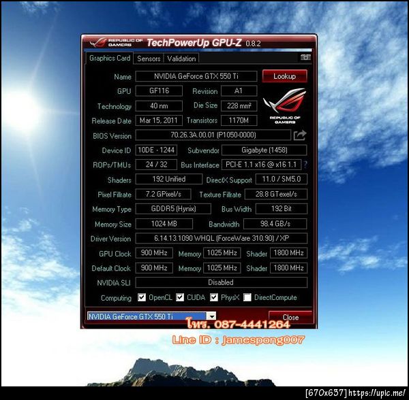
Task: Click the Release Date field Mar 15, 2011
Action: pyautogui.click(x=159, y=120)
